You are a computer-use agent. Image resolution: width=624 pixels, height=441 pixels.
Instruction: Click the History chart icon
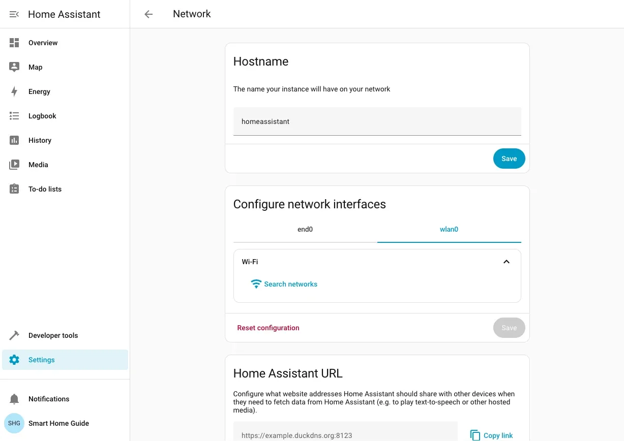14,140
